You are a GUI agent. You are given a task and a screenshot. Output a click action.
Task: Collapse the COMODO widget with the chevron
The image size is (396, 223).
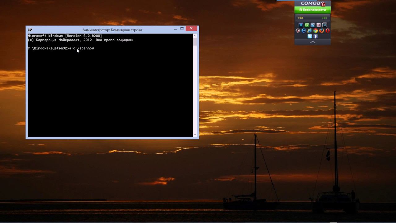[x=312, y=42]
